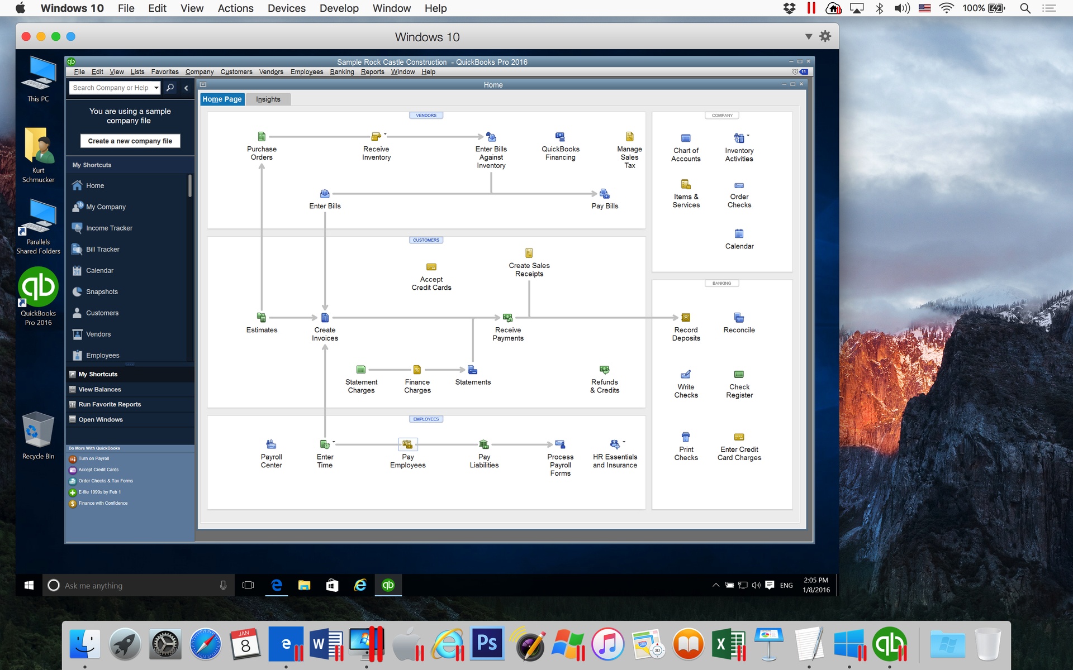Open Record Deposits icon

click(x=686, y=318)
